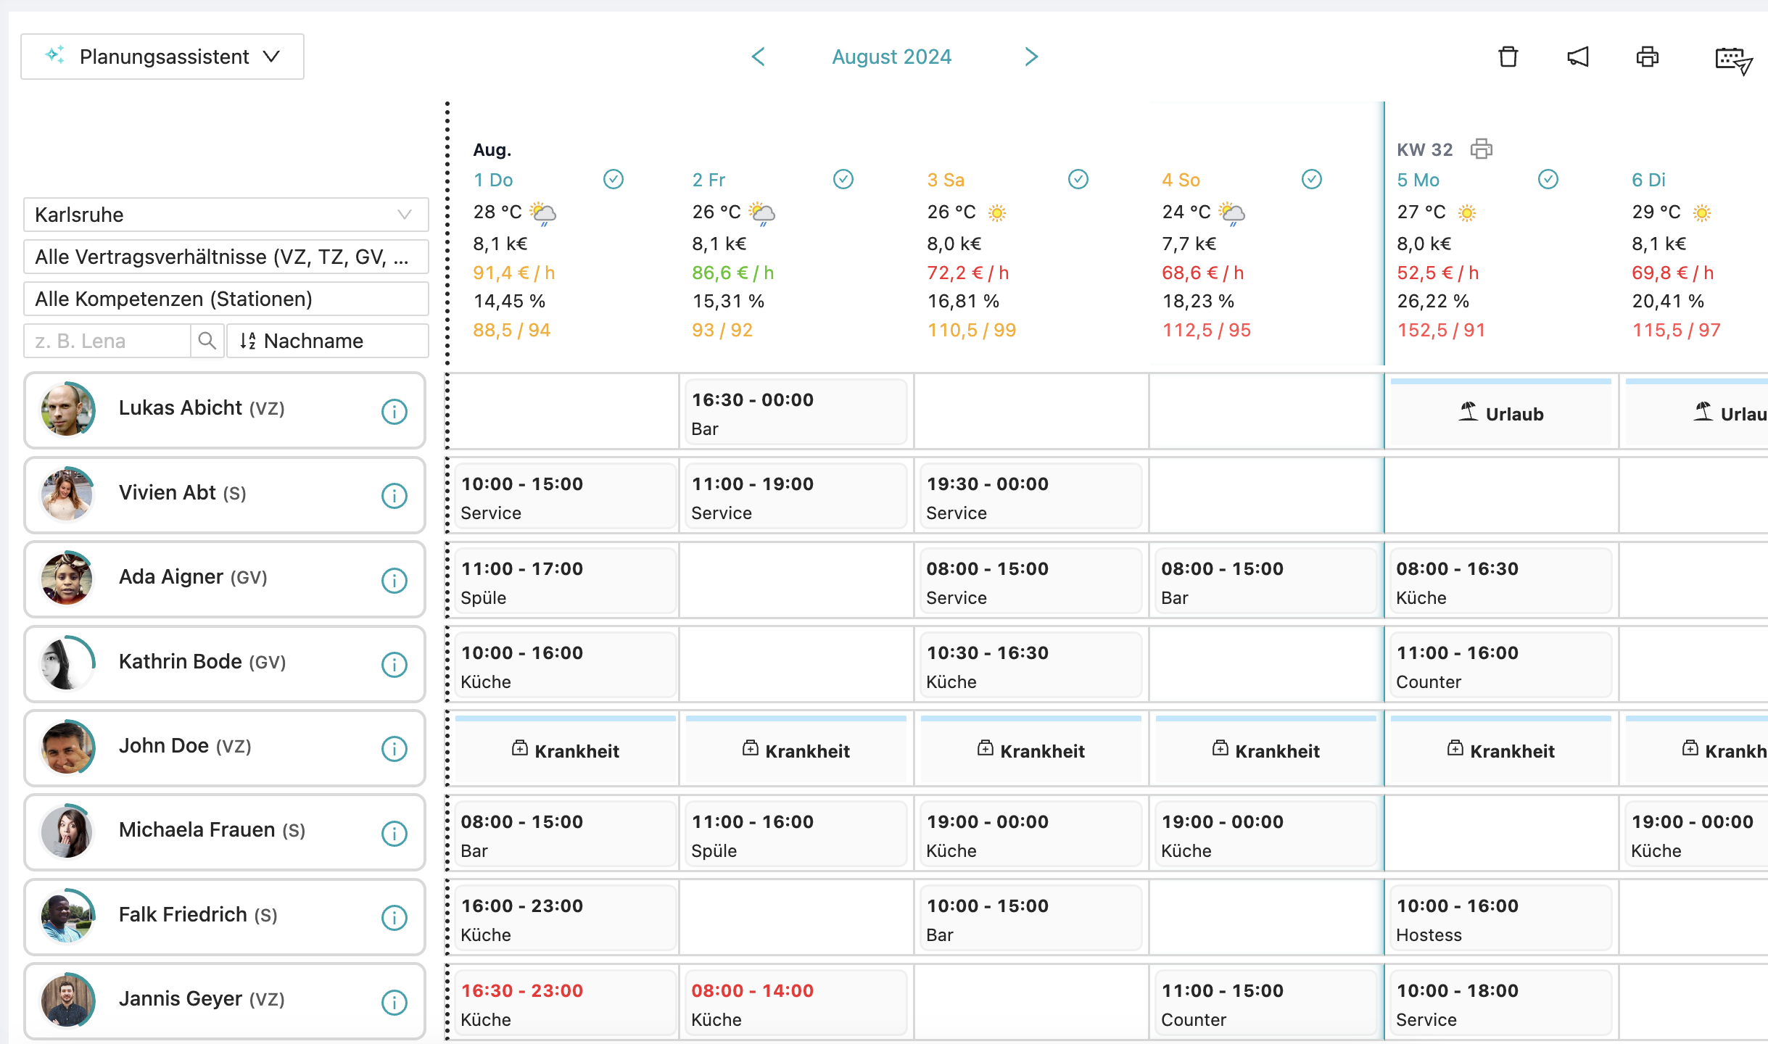Image resolution: width=1768 pixels, height=1044 pixels.
Task: Open announcements via the megaphone icon
Action: click(x=1578, y=57)
